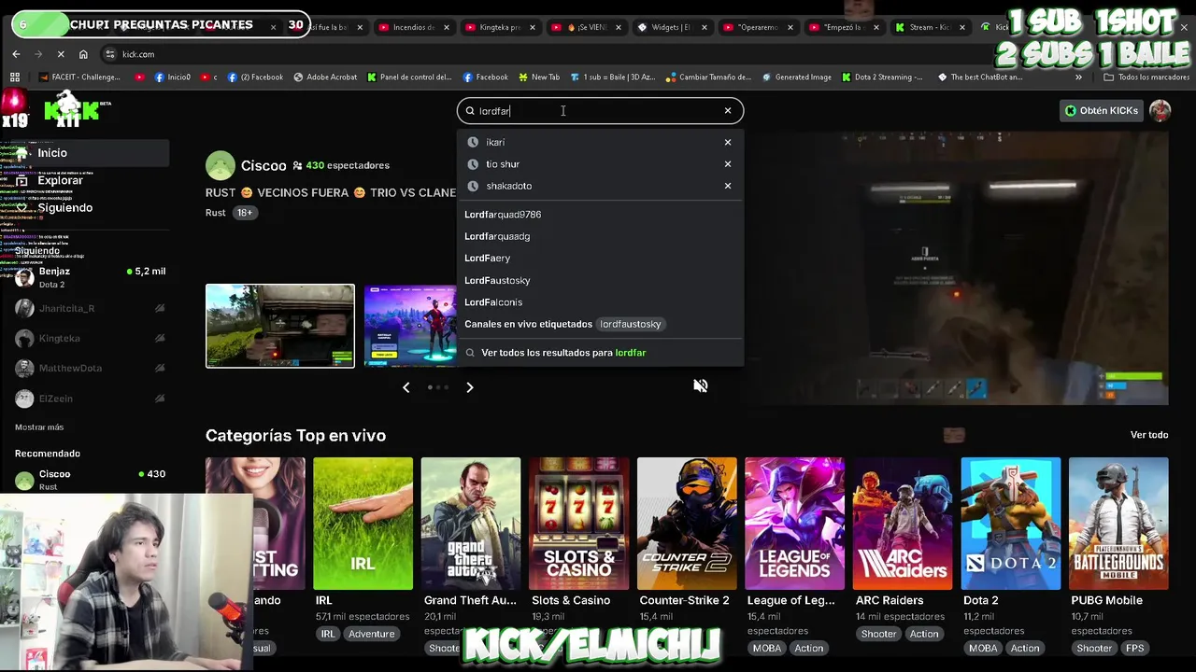
Task: Click browser back arrow
Action: (16, 54)
